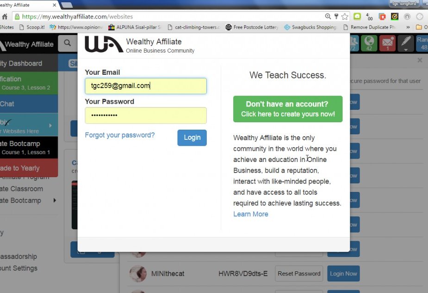
Task: Switch to the Wealthy Affiliate browser tab
Action: (x=27, y=5)
